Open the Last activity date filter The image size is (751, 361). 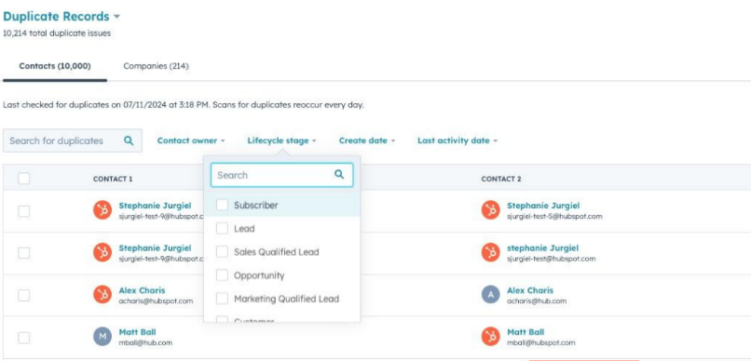457,140
